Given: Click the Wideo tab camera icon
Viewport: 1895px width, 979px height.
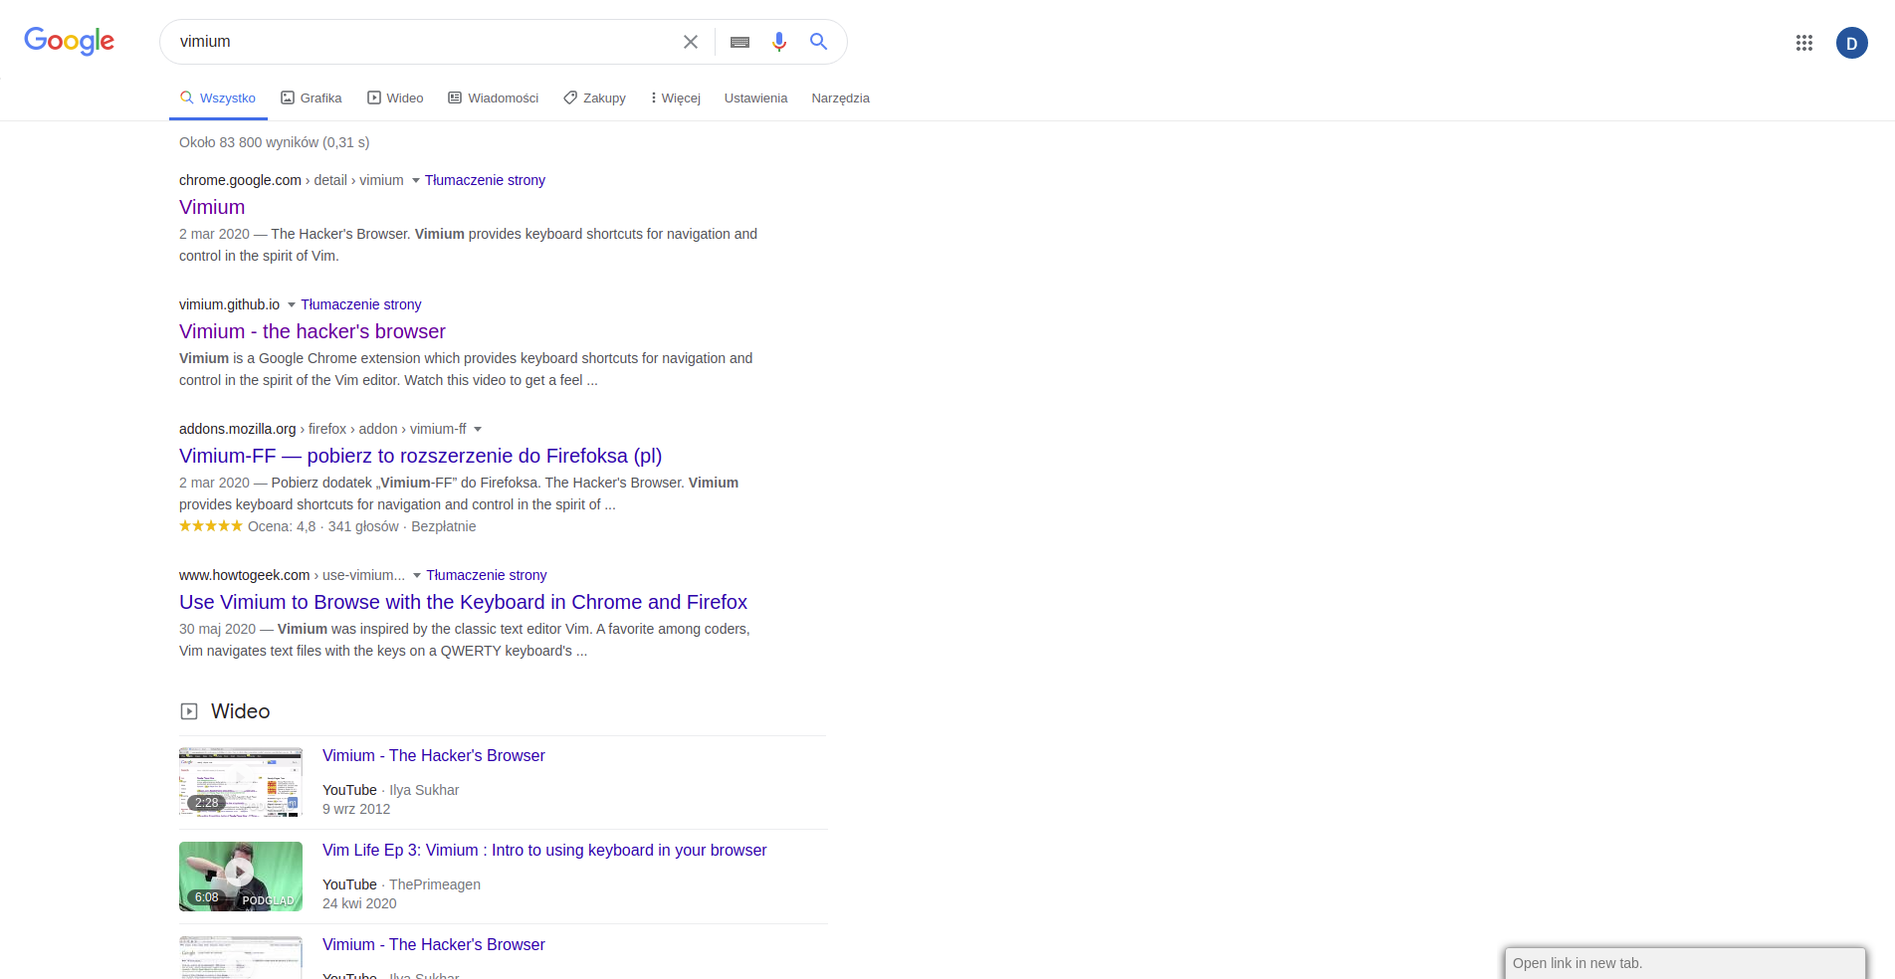Looking at the screenshot, I should coord(372,97).
